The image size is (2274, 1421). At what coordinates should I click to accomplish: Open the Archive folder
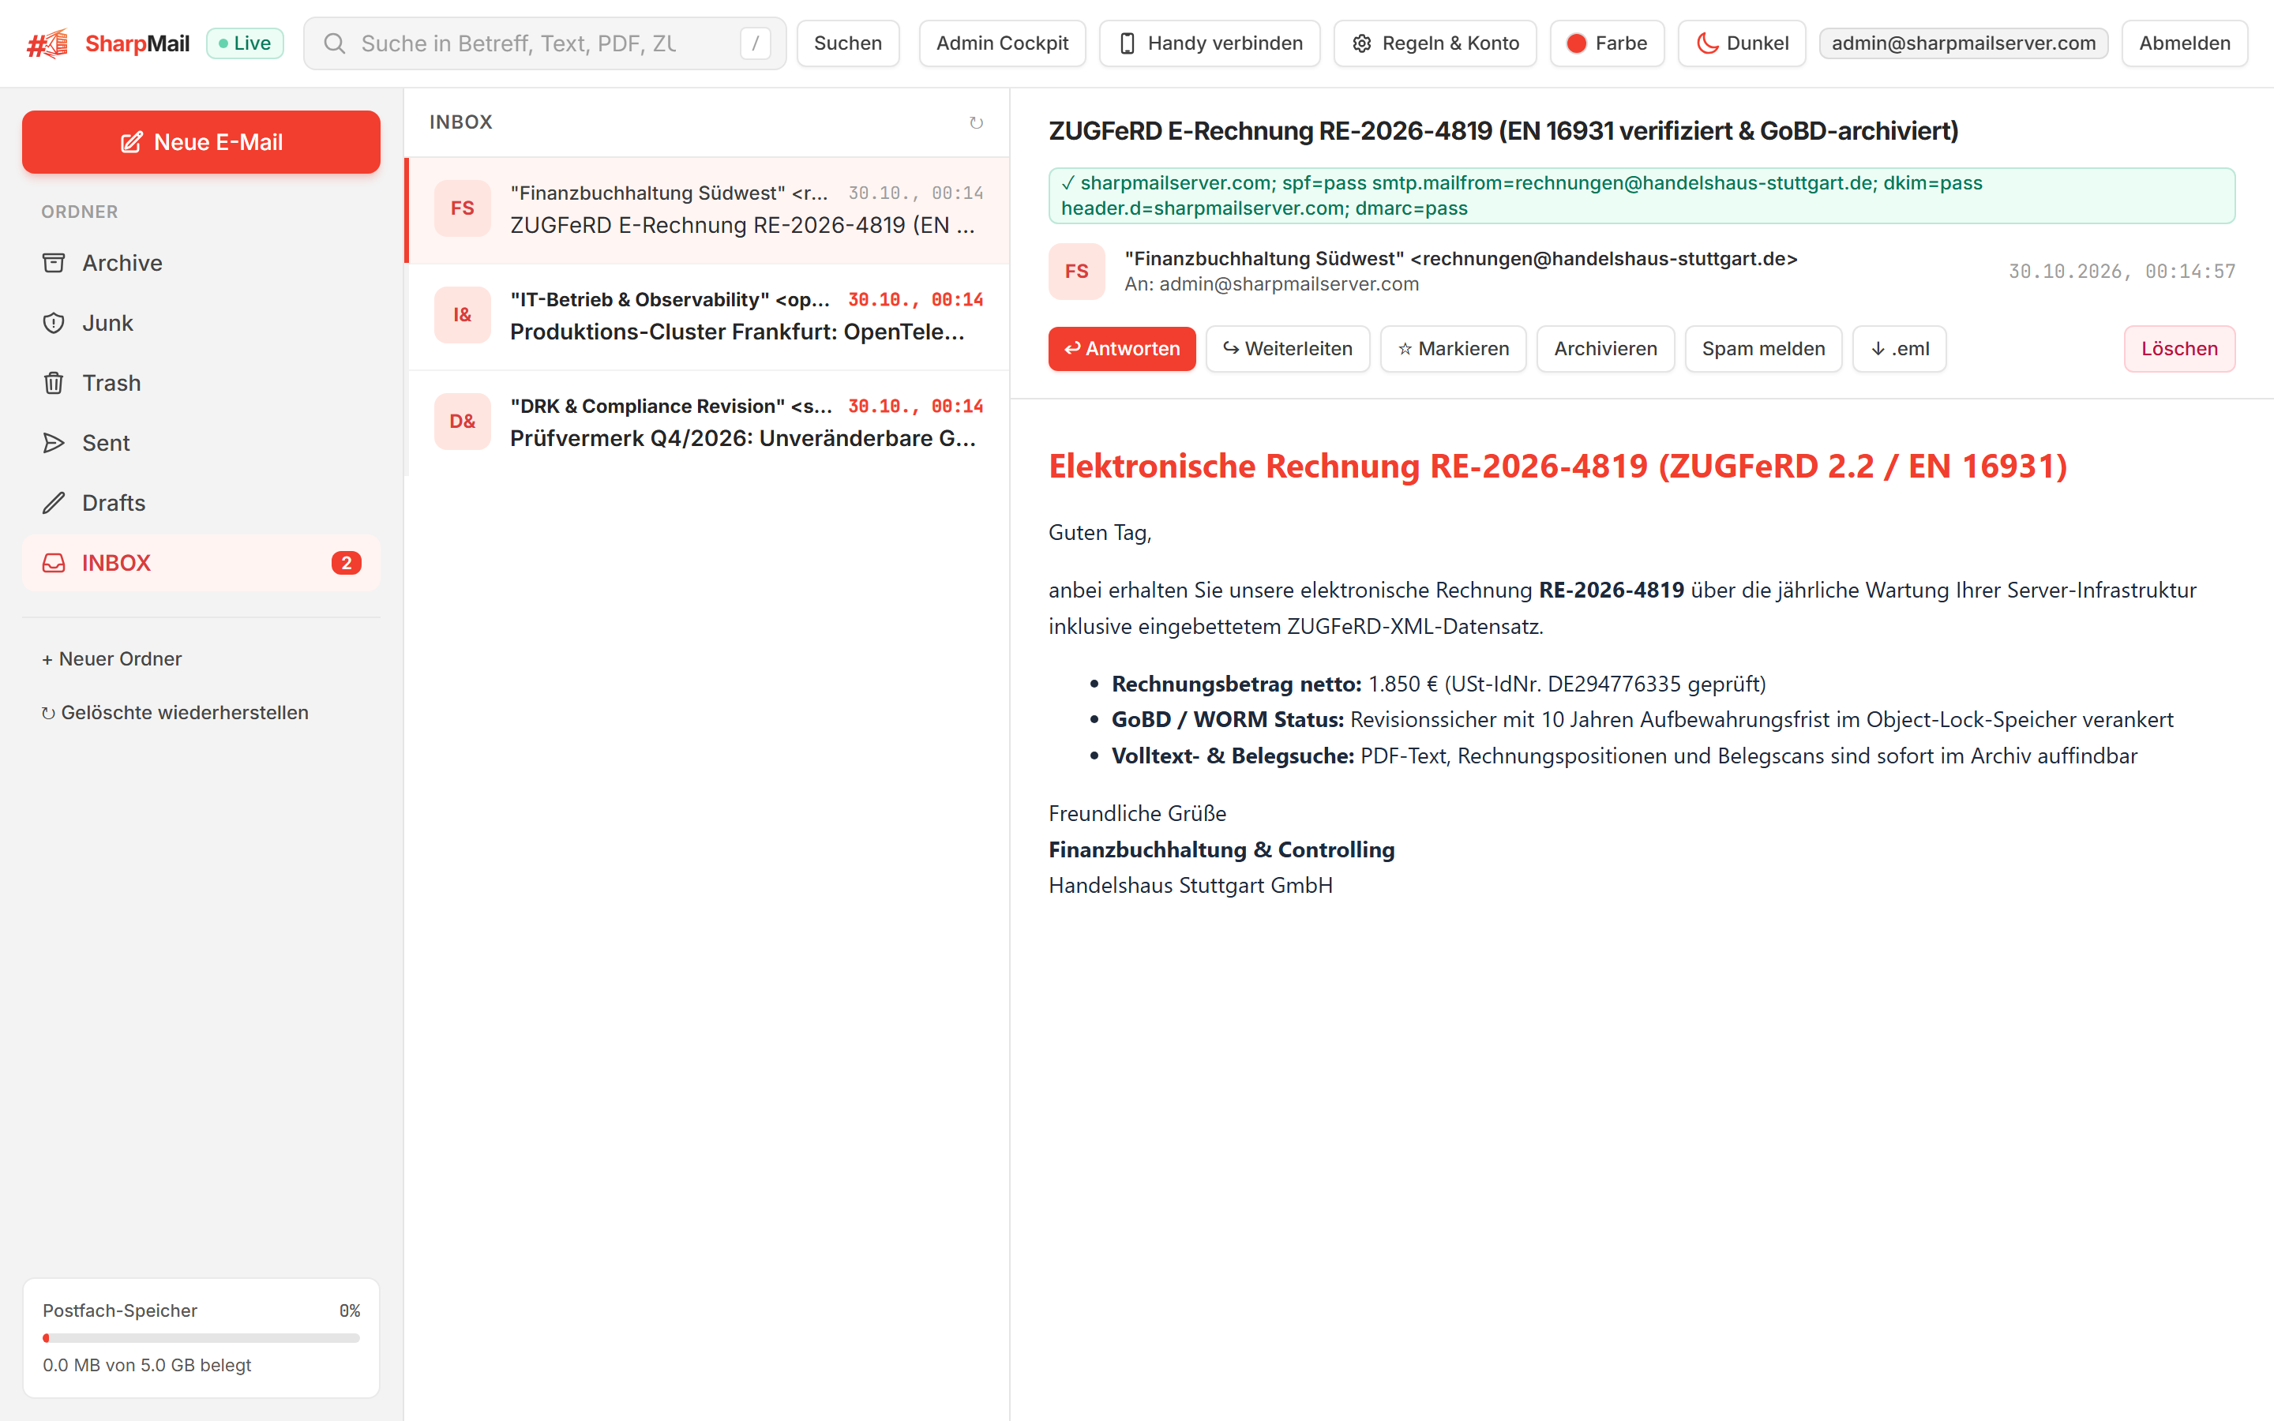pyautogui.click(x=201, y=263)
